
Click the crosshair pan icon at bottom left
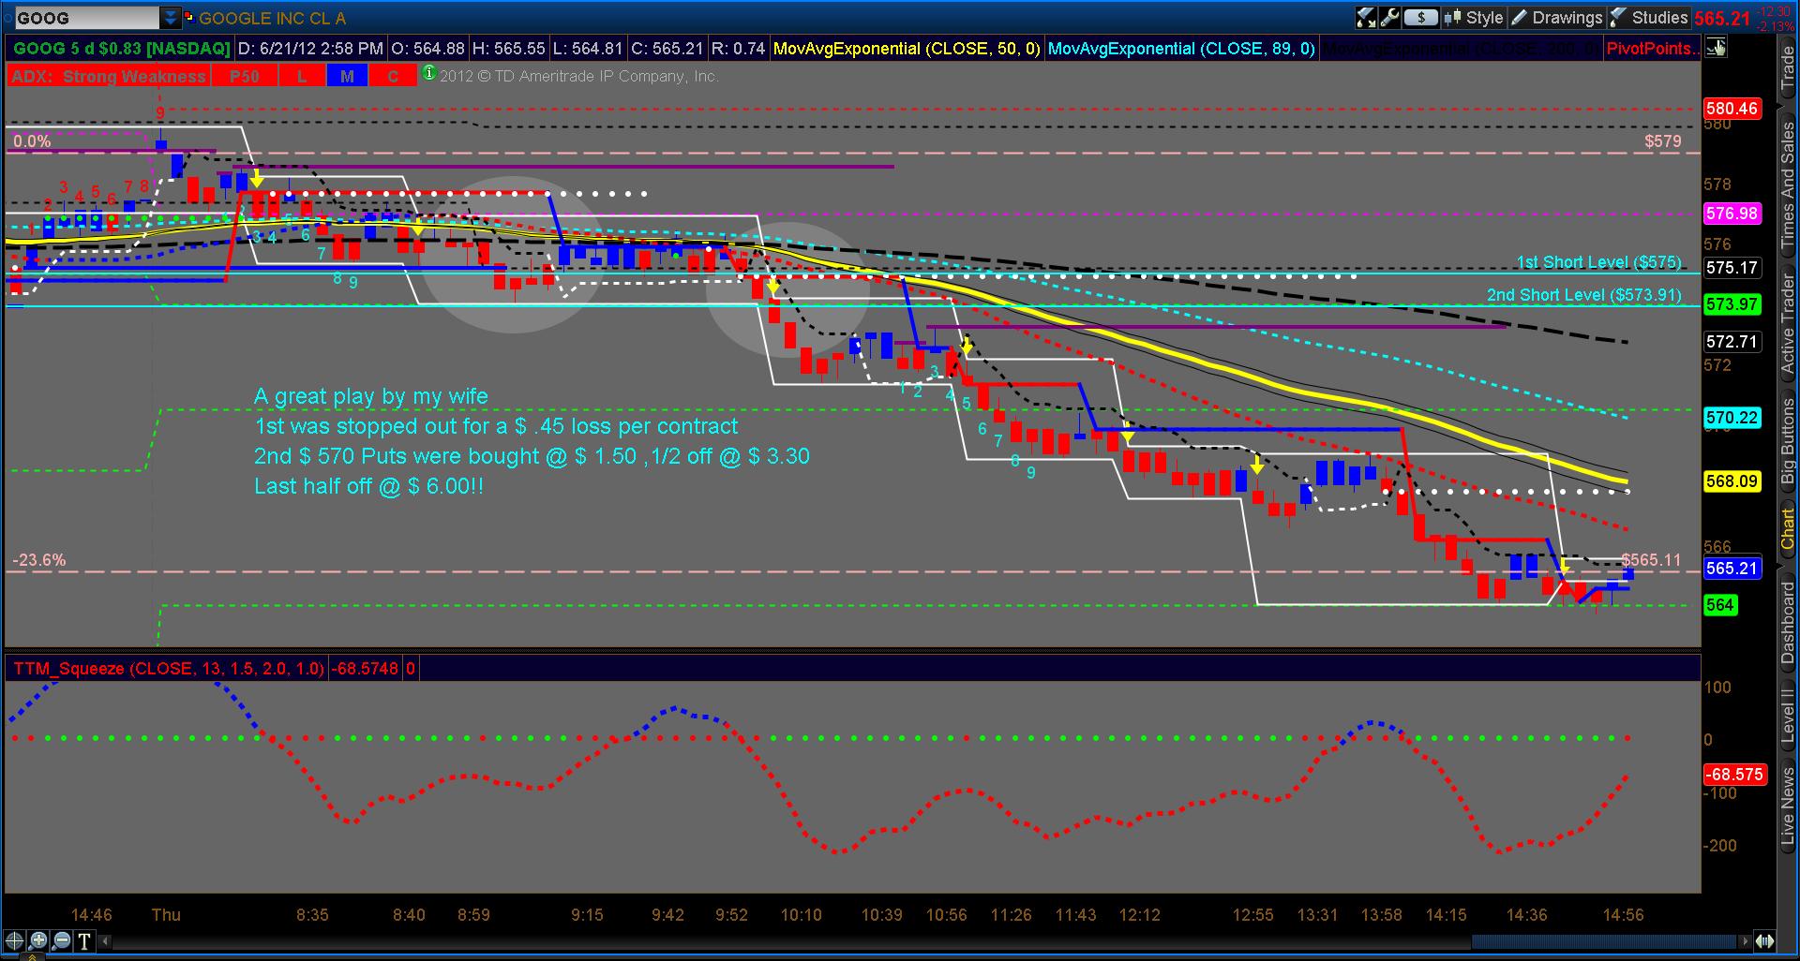[14, 941]
